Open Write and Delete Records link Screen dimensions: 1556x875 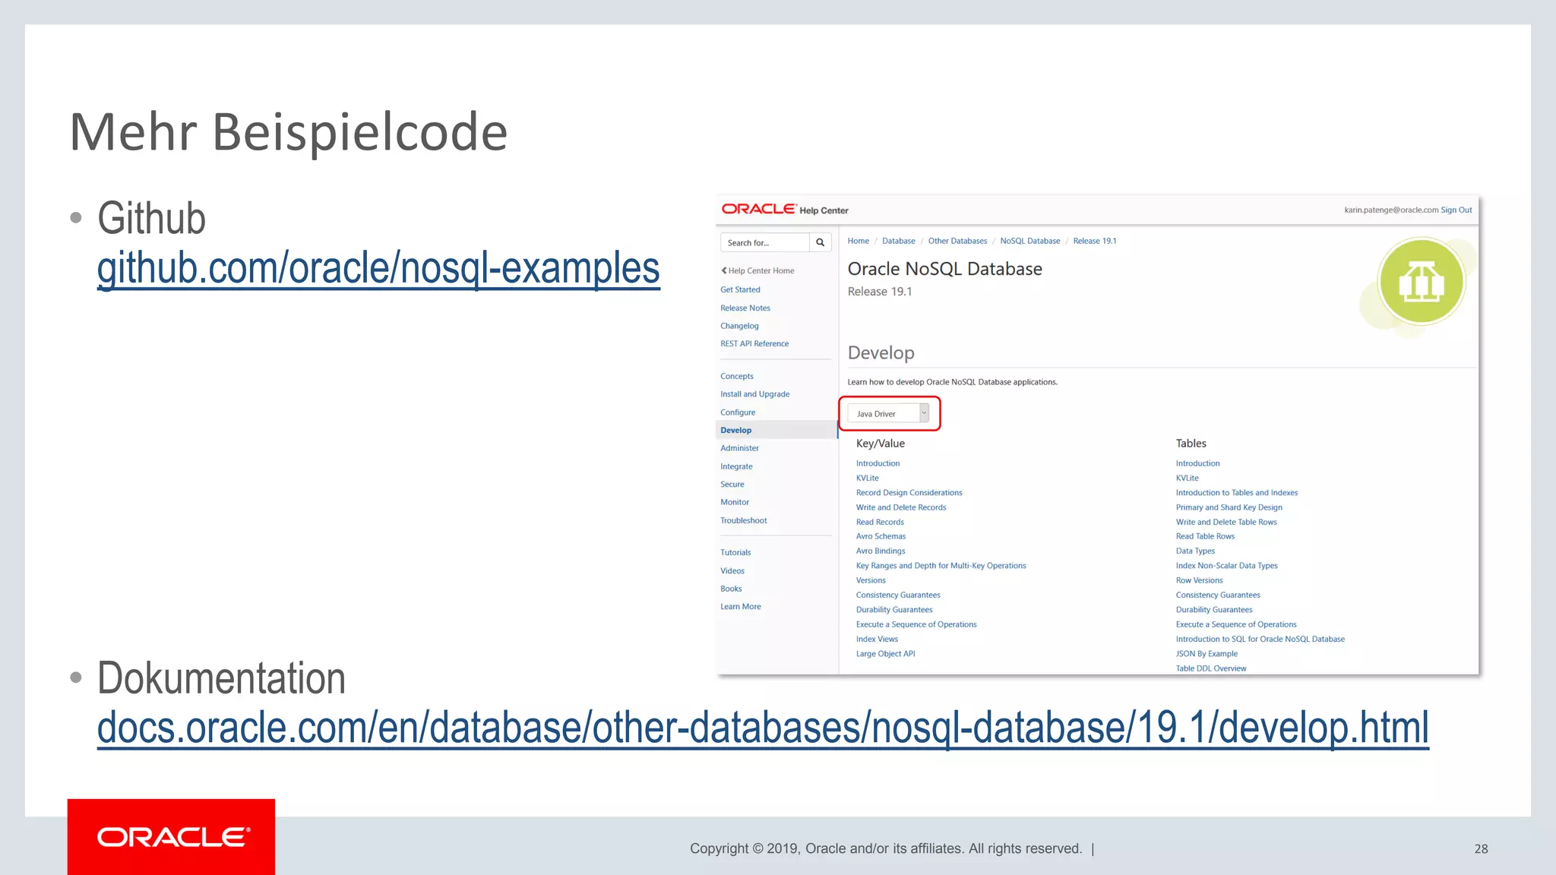pyautogui.click(x=901, y=507)
